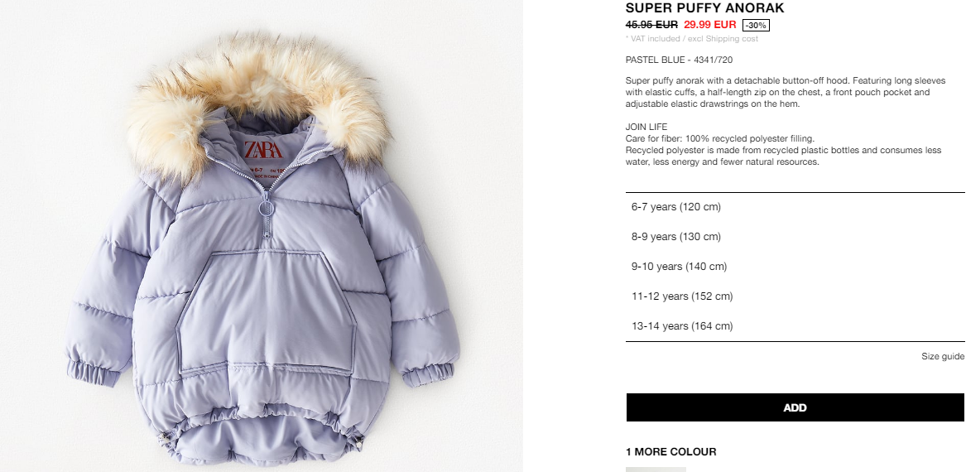Pick size 9-10 years (140 cm)
The image size is (966, 472).
pyautogui.click(x=795, y=266)
